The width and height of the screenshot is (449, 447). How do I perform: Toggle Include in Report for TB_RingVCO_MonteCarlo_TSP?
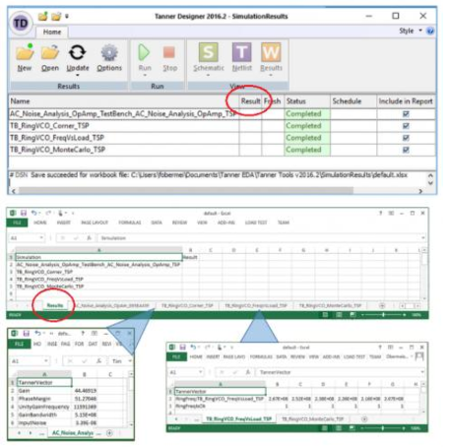pyautogui.click(x=406, y=150)
